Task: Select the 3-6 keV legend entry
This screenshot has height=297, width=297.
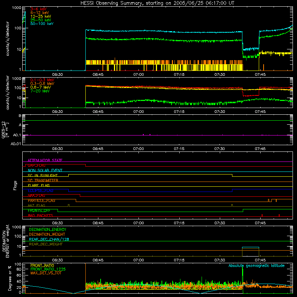Action: [38, 9]
